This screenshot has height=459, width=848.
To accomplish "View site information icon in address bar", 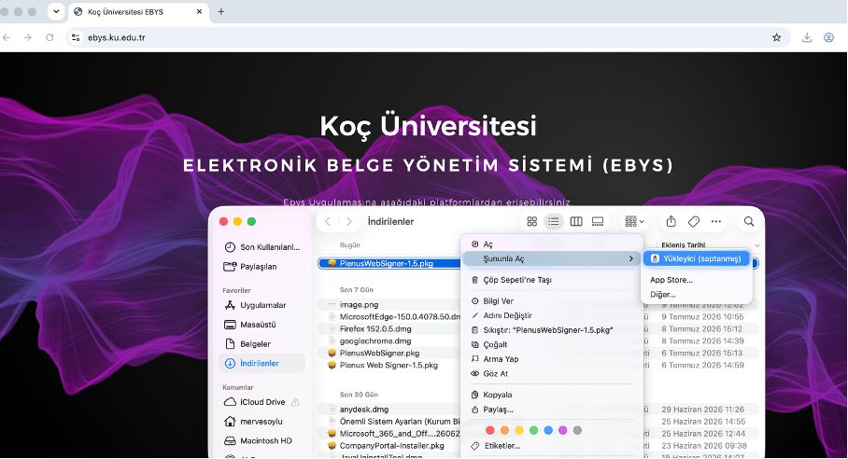I will (x=76, y=37).
